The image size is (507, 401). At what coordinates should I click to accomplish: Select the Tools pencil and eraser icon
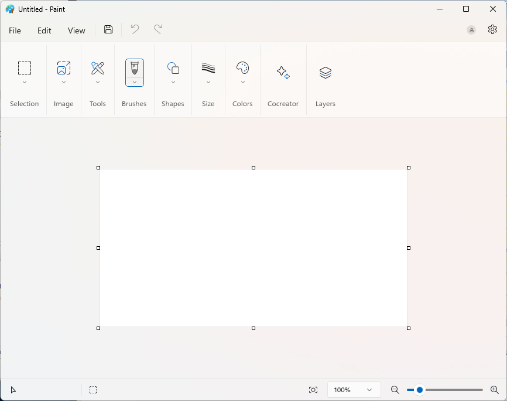point(98,68)
